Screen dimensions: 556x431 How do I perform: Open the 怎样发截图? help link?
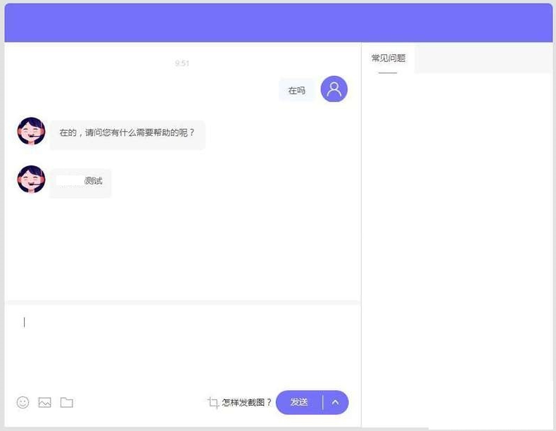click(246, 402)
